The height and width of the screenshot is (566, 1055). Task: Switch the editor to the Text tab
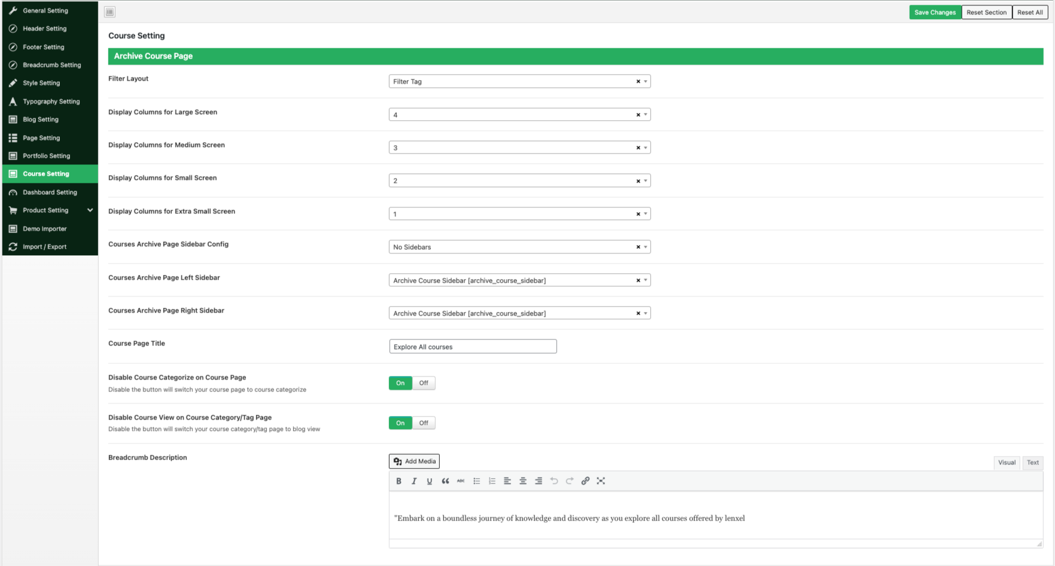pos(1033,463)
